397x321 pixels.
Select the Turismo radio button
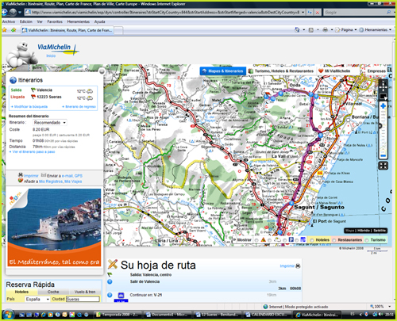(367, 240)
